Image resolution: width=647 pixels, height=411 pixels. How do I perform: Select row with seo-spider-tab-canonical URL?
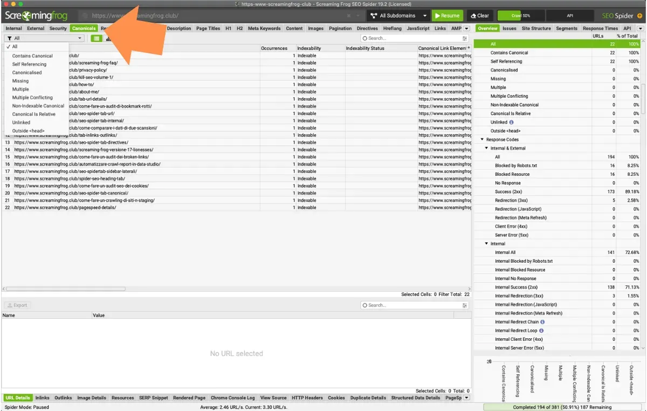236,193
